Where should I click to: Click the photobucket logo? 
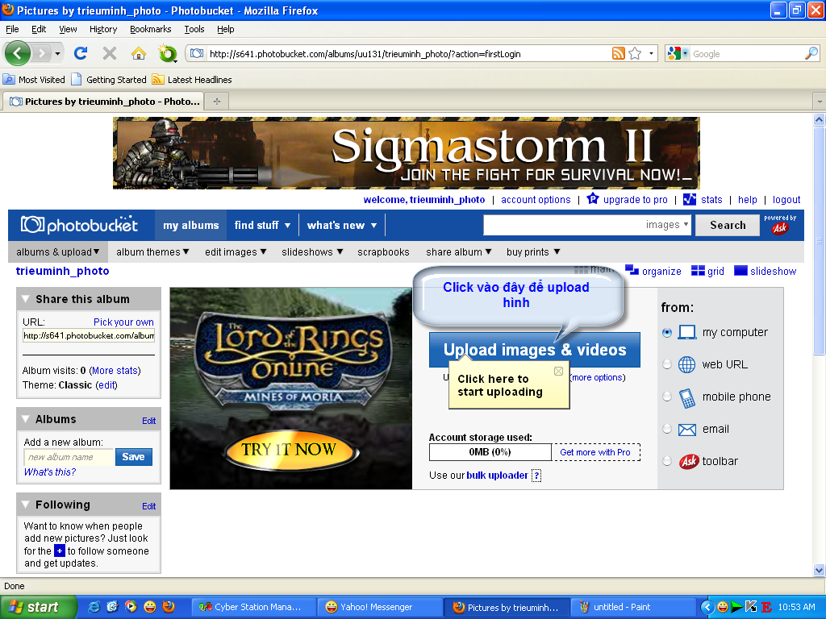tap(79, 225)
